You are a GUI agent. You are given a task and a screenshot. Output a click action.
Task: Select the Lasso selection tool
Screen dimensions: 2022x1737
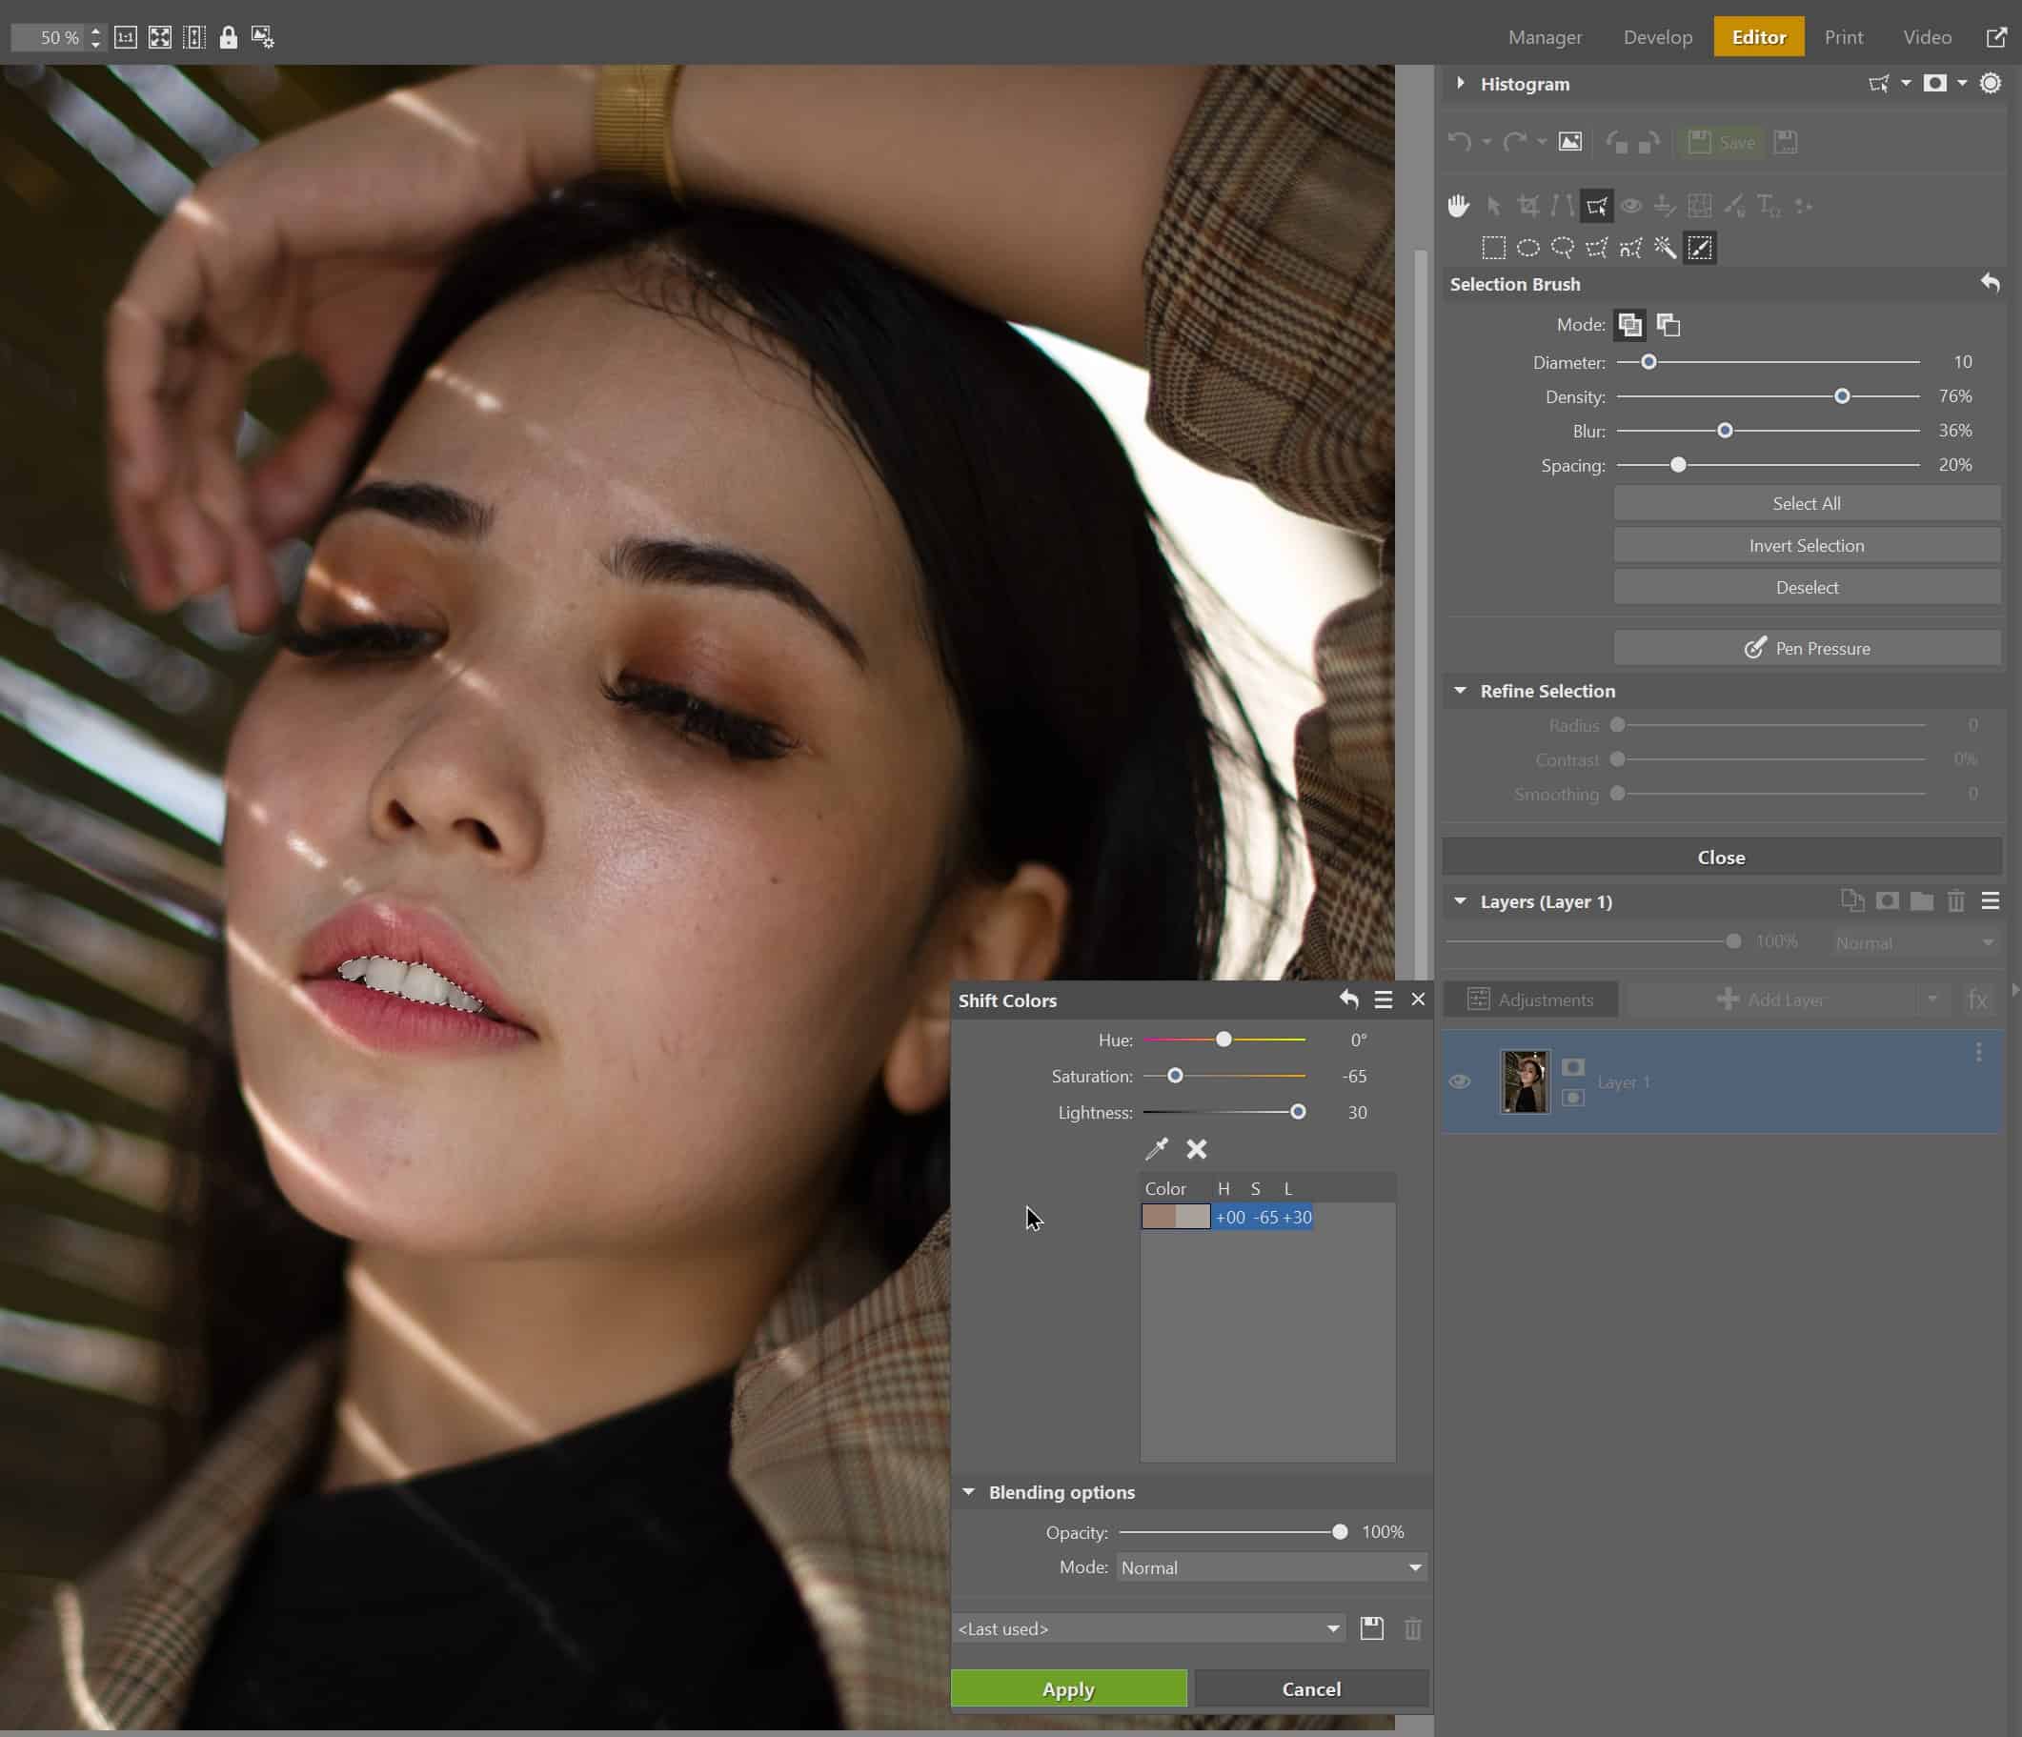1563,248
